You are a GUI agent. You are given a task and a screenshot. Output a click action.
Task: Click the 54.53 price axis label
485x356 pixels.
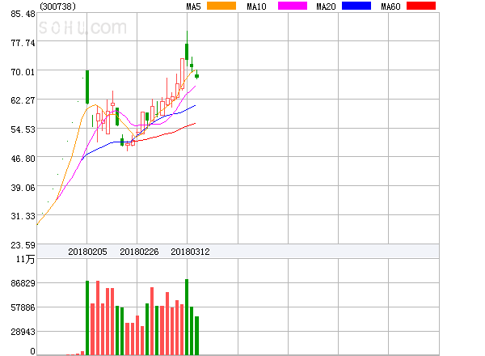pos(23,129)
